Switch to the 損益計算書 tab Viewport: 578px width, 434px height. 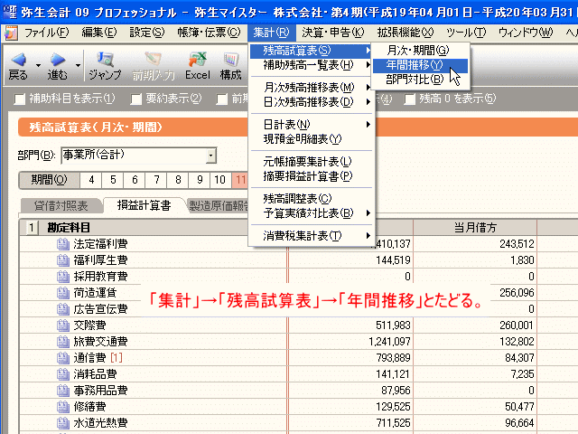(144, 205)
